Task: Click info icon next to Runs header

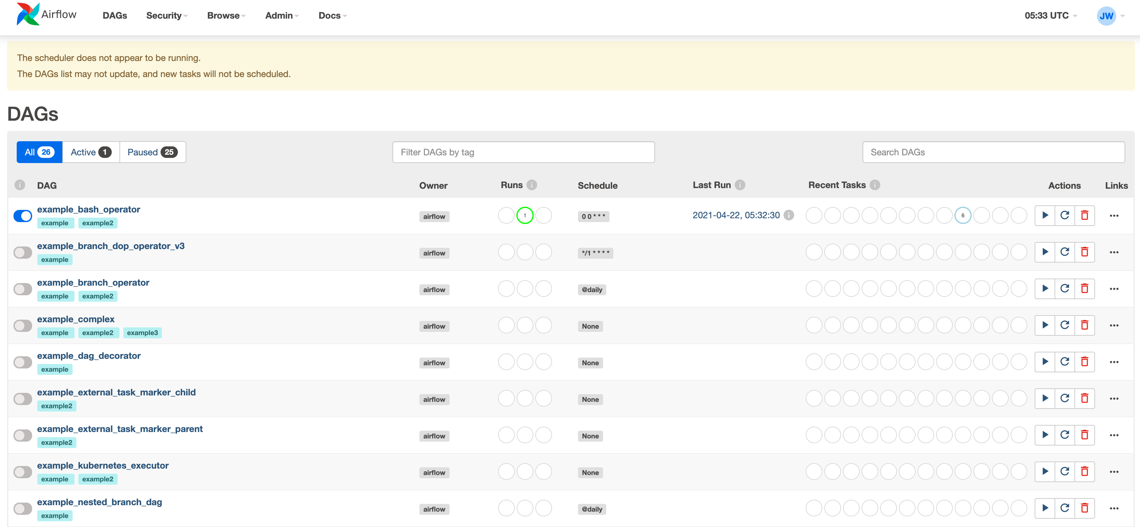Action: coord(532,185)
